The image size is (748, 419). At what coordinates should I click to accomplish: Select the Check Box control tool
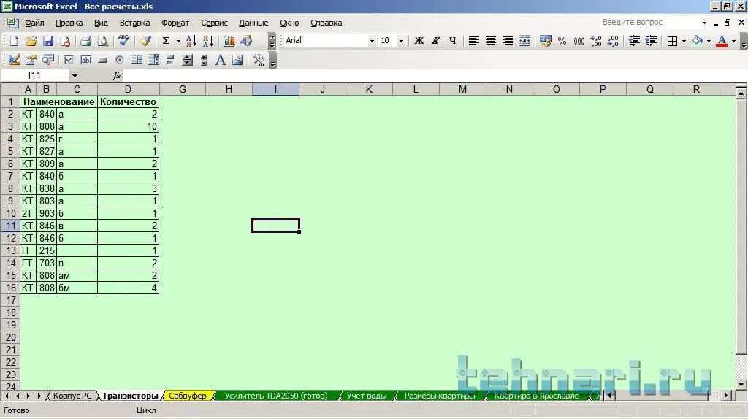click(x=69, y=60)
